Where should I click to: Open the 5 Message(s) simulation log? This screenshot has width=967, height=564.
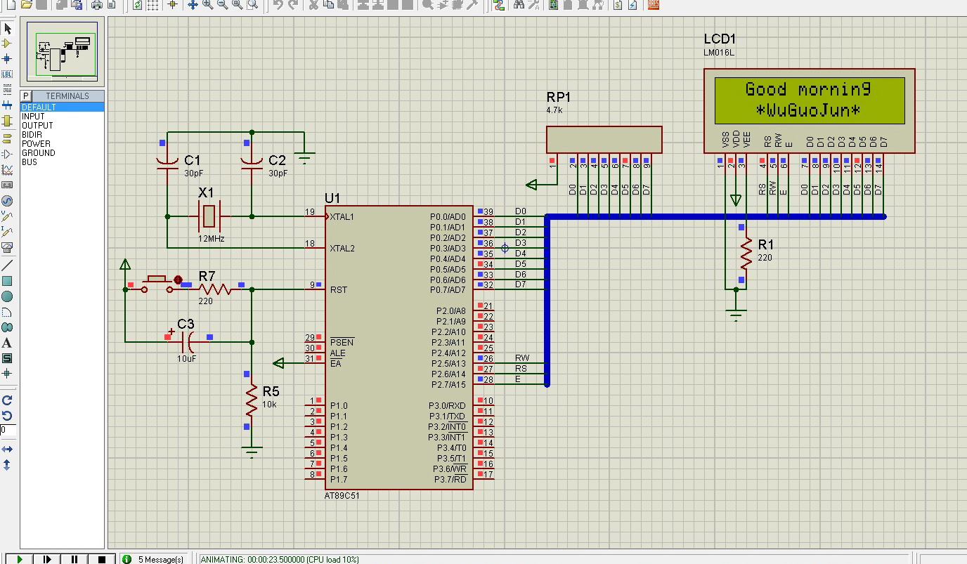pyautogui.click(x=155, y=559)
